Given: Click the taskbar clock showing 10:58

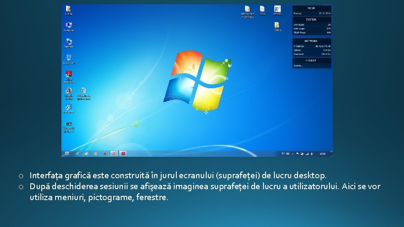Looking at the screenshot, I should (322, 154).
